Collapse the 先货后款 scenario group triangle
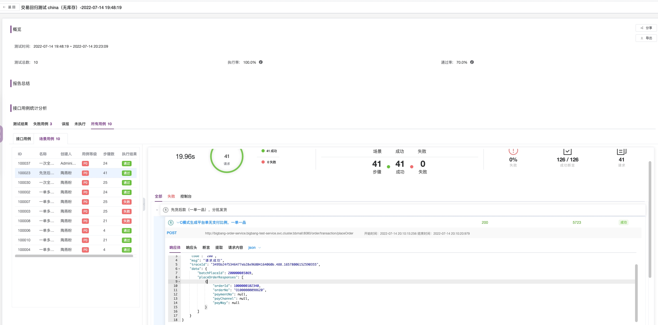 click(157, 210)
